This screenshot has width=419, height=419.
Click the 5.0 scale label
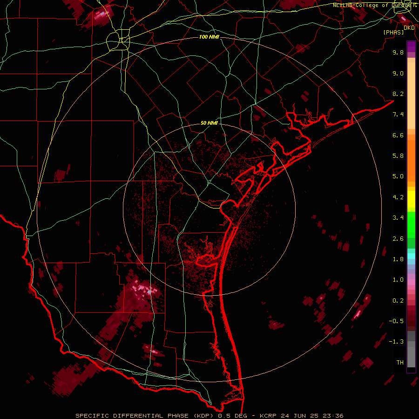[398, 176]
